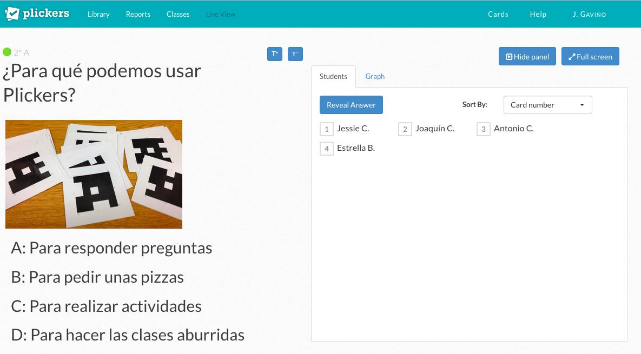Image resolution: width=641 pixels, height=354 pixels.
Task: Switch to the Students tab
Action: pyautogui.click(x=333, y=76)
